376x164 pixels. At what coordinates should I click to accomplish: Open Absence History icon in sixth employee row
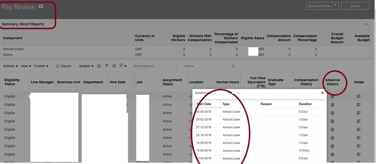(x=332, y=138)
